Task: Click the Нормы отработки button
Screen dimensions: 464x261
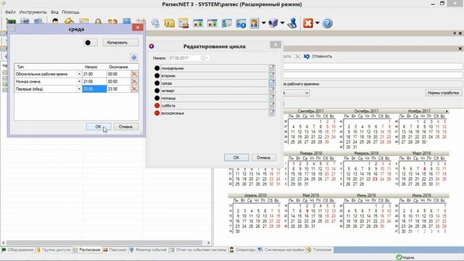Action: 443,93
